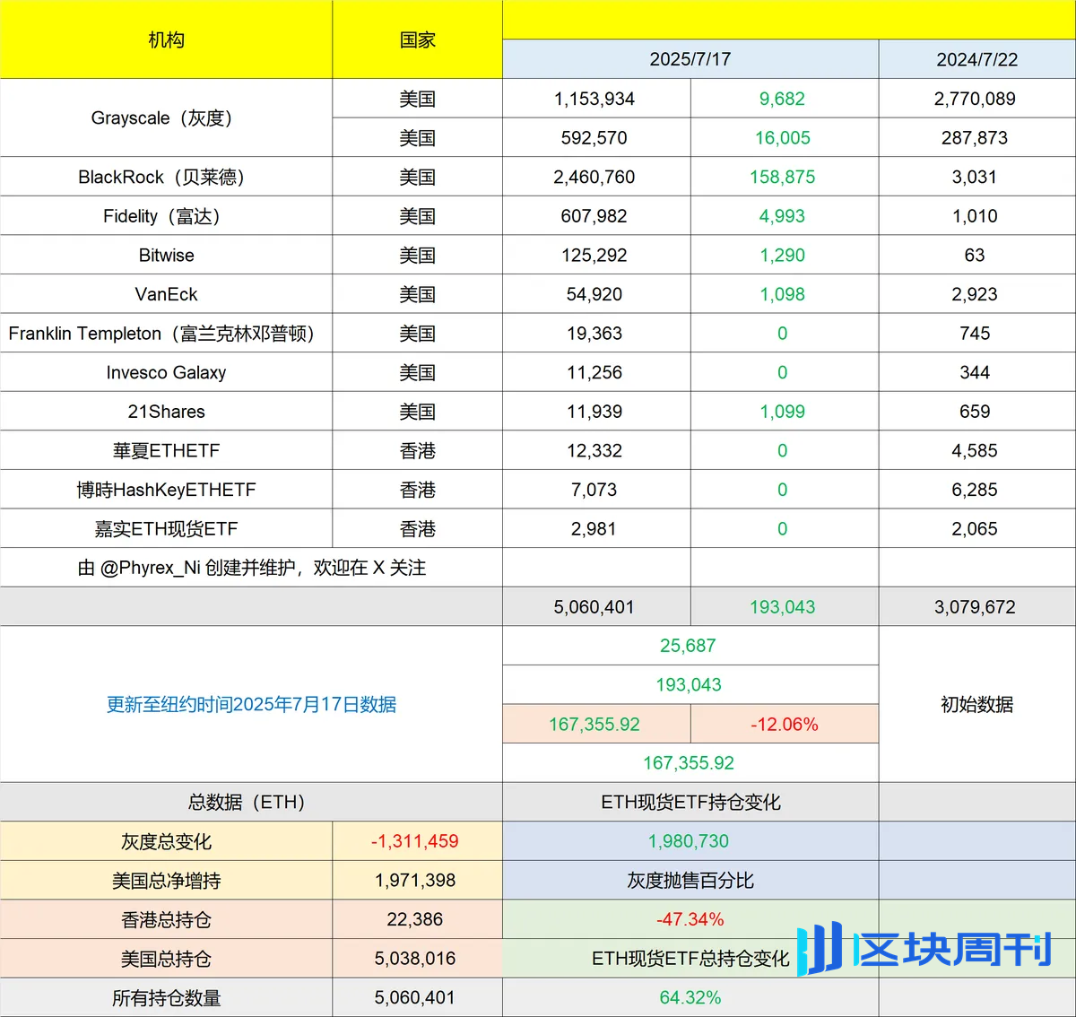Click the value 287,873
Viewport: 1076px width, 1017px height.
[975, 138]
